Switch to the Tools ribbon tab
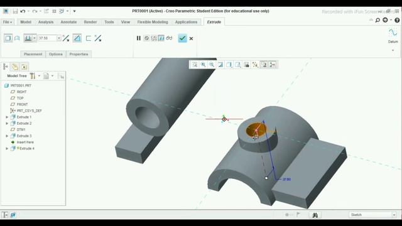The image size is (402, 226). click(109, 22)
